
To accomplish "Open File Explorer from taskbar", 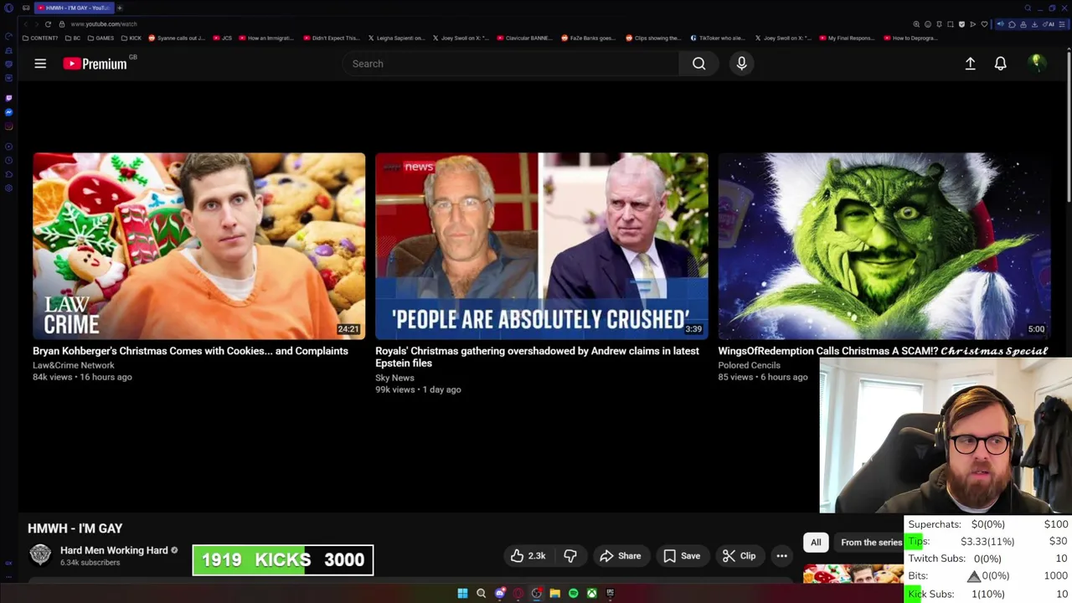I will tap(554, 593).
